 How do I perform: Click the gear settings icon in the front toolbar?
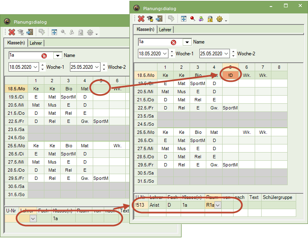click(219, 19)
